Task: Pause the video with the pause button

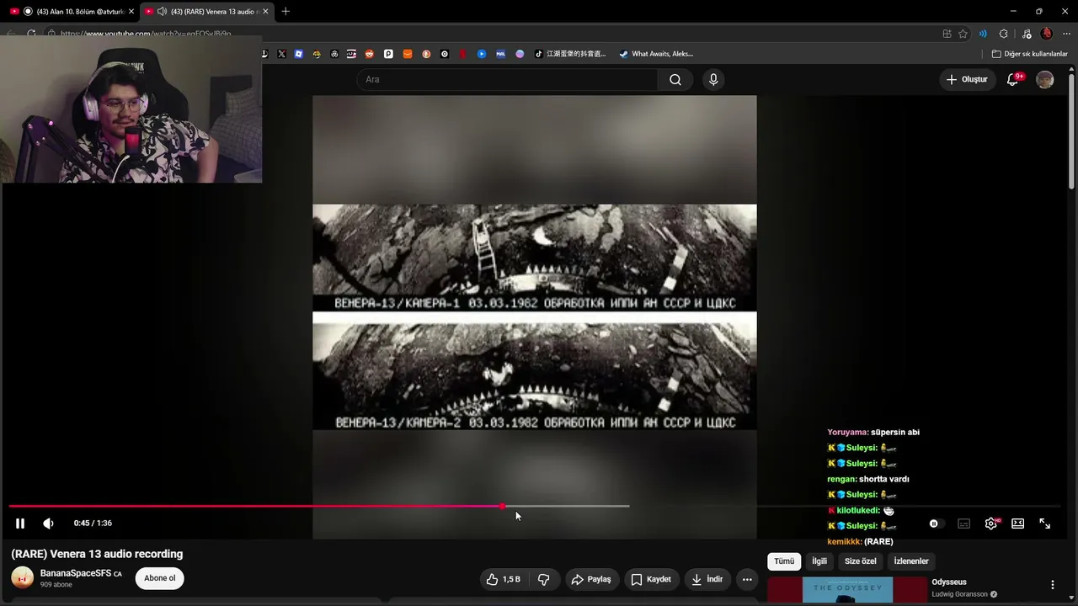Action: point(20,524)
